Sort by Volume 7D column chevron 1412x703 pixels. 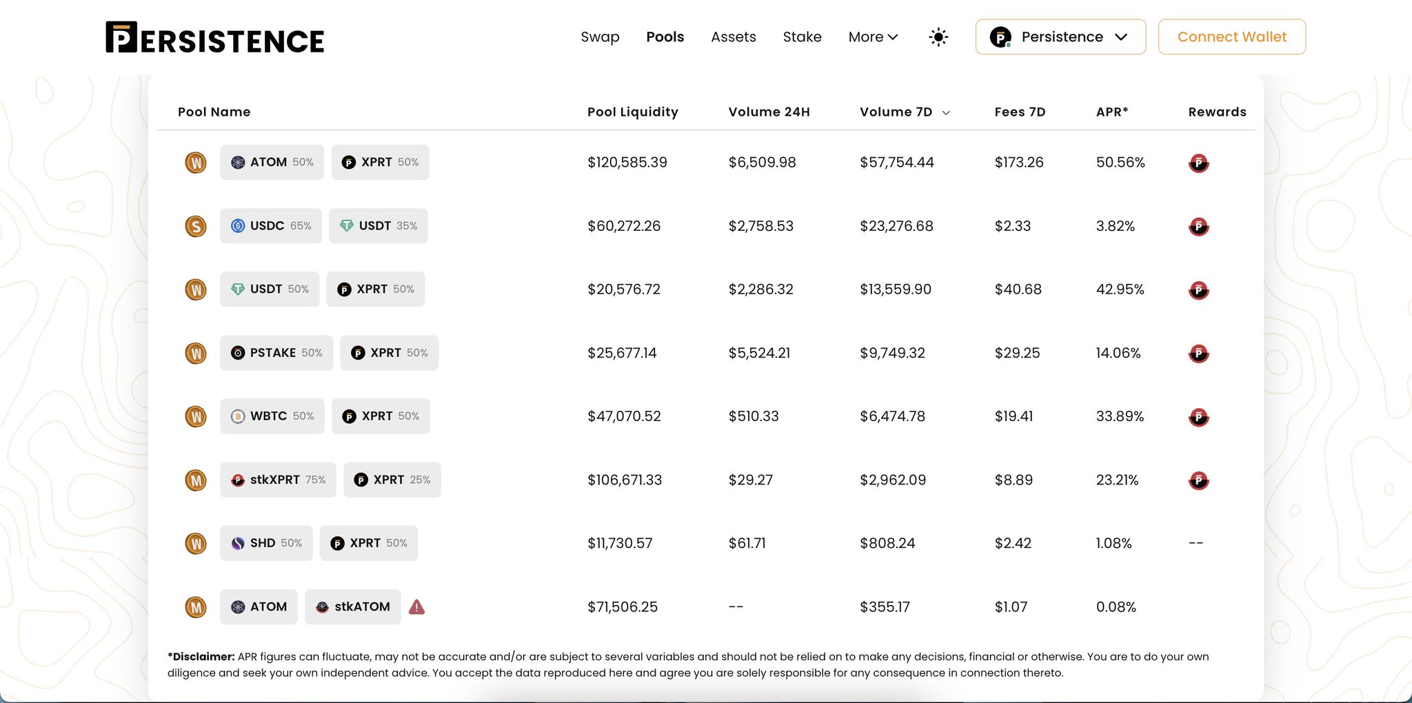coord(946,113)
